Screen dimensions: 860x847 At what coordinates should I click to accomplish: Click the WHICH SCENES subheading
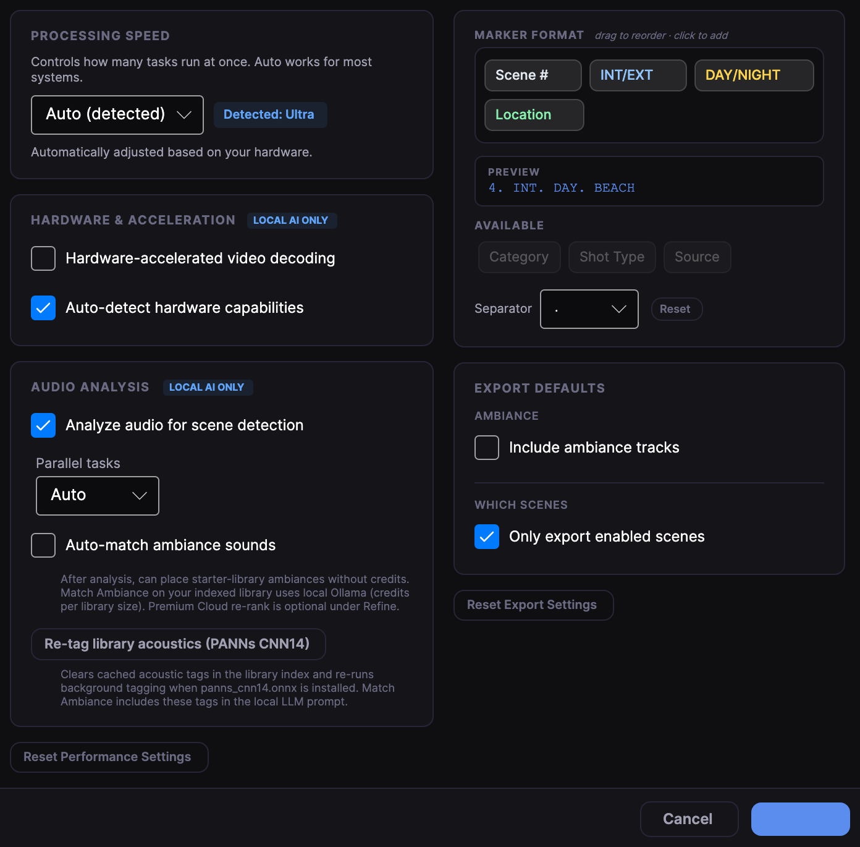[x=521, y=505]
